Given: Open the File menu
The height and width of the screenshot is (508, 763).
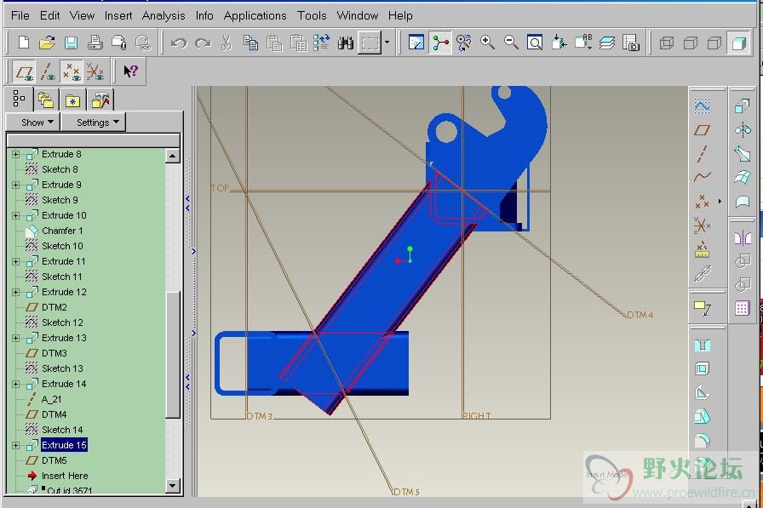Looking at the screenshot, I should 20,15.
